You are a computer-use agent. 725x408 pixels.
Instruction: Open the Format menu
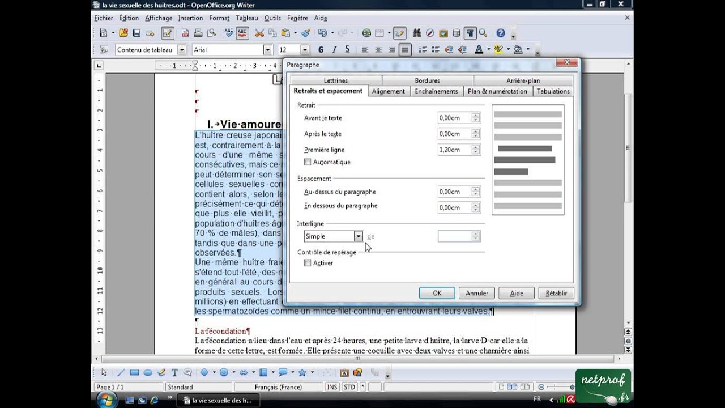(x=219, y=18)
